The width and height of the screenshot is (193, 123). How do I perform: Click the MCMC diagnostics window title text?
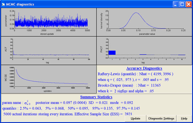pyautogui.click(x=20, y=5)
